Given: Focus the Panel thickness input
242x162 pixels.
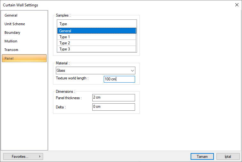Looking at the screenshot, I should tap(113, 98).
